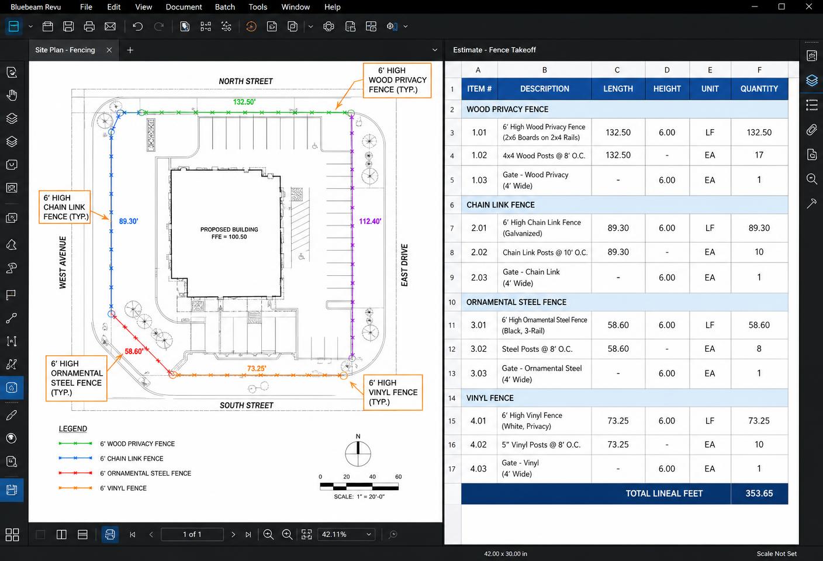
Task: Go to the first page
Action: (133, 534)
